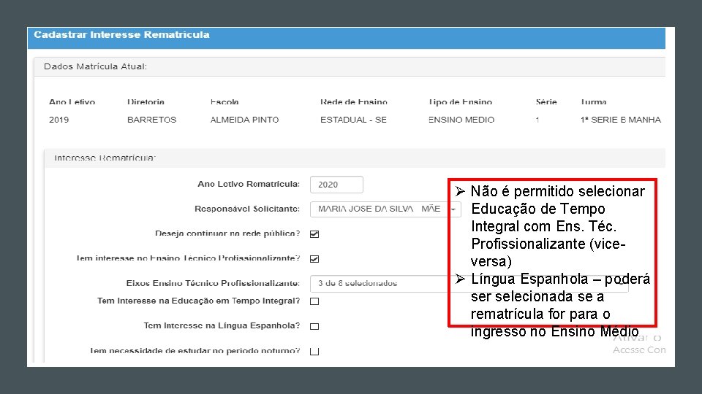The image size is (702, 394).
Task: Click the 'Interesse Rematrícula' section header
Action: pyautogui.click(x=355, y=158)
